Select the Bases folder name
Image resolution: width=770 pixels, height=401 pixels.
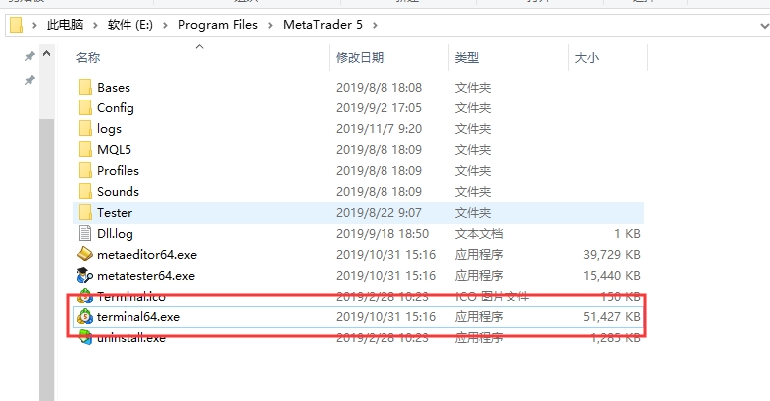114,88
